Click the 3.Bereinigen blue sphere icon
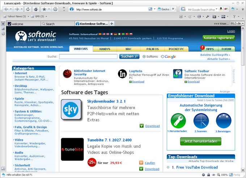This screenshot has width=246, height=178. point(224,121)
